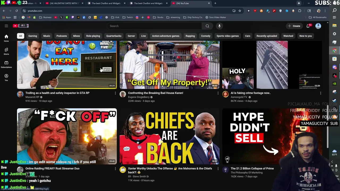Select the Podcasts filter chip
Screen dimensions: 340x191
62,36
